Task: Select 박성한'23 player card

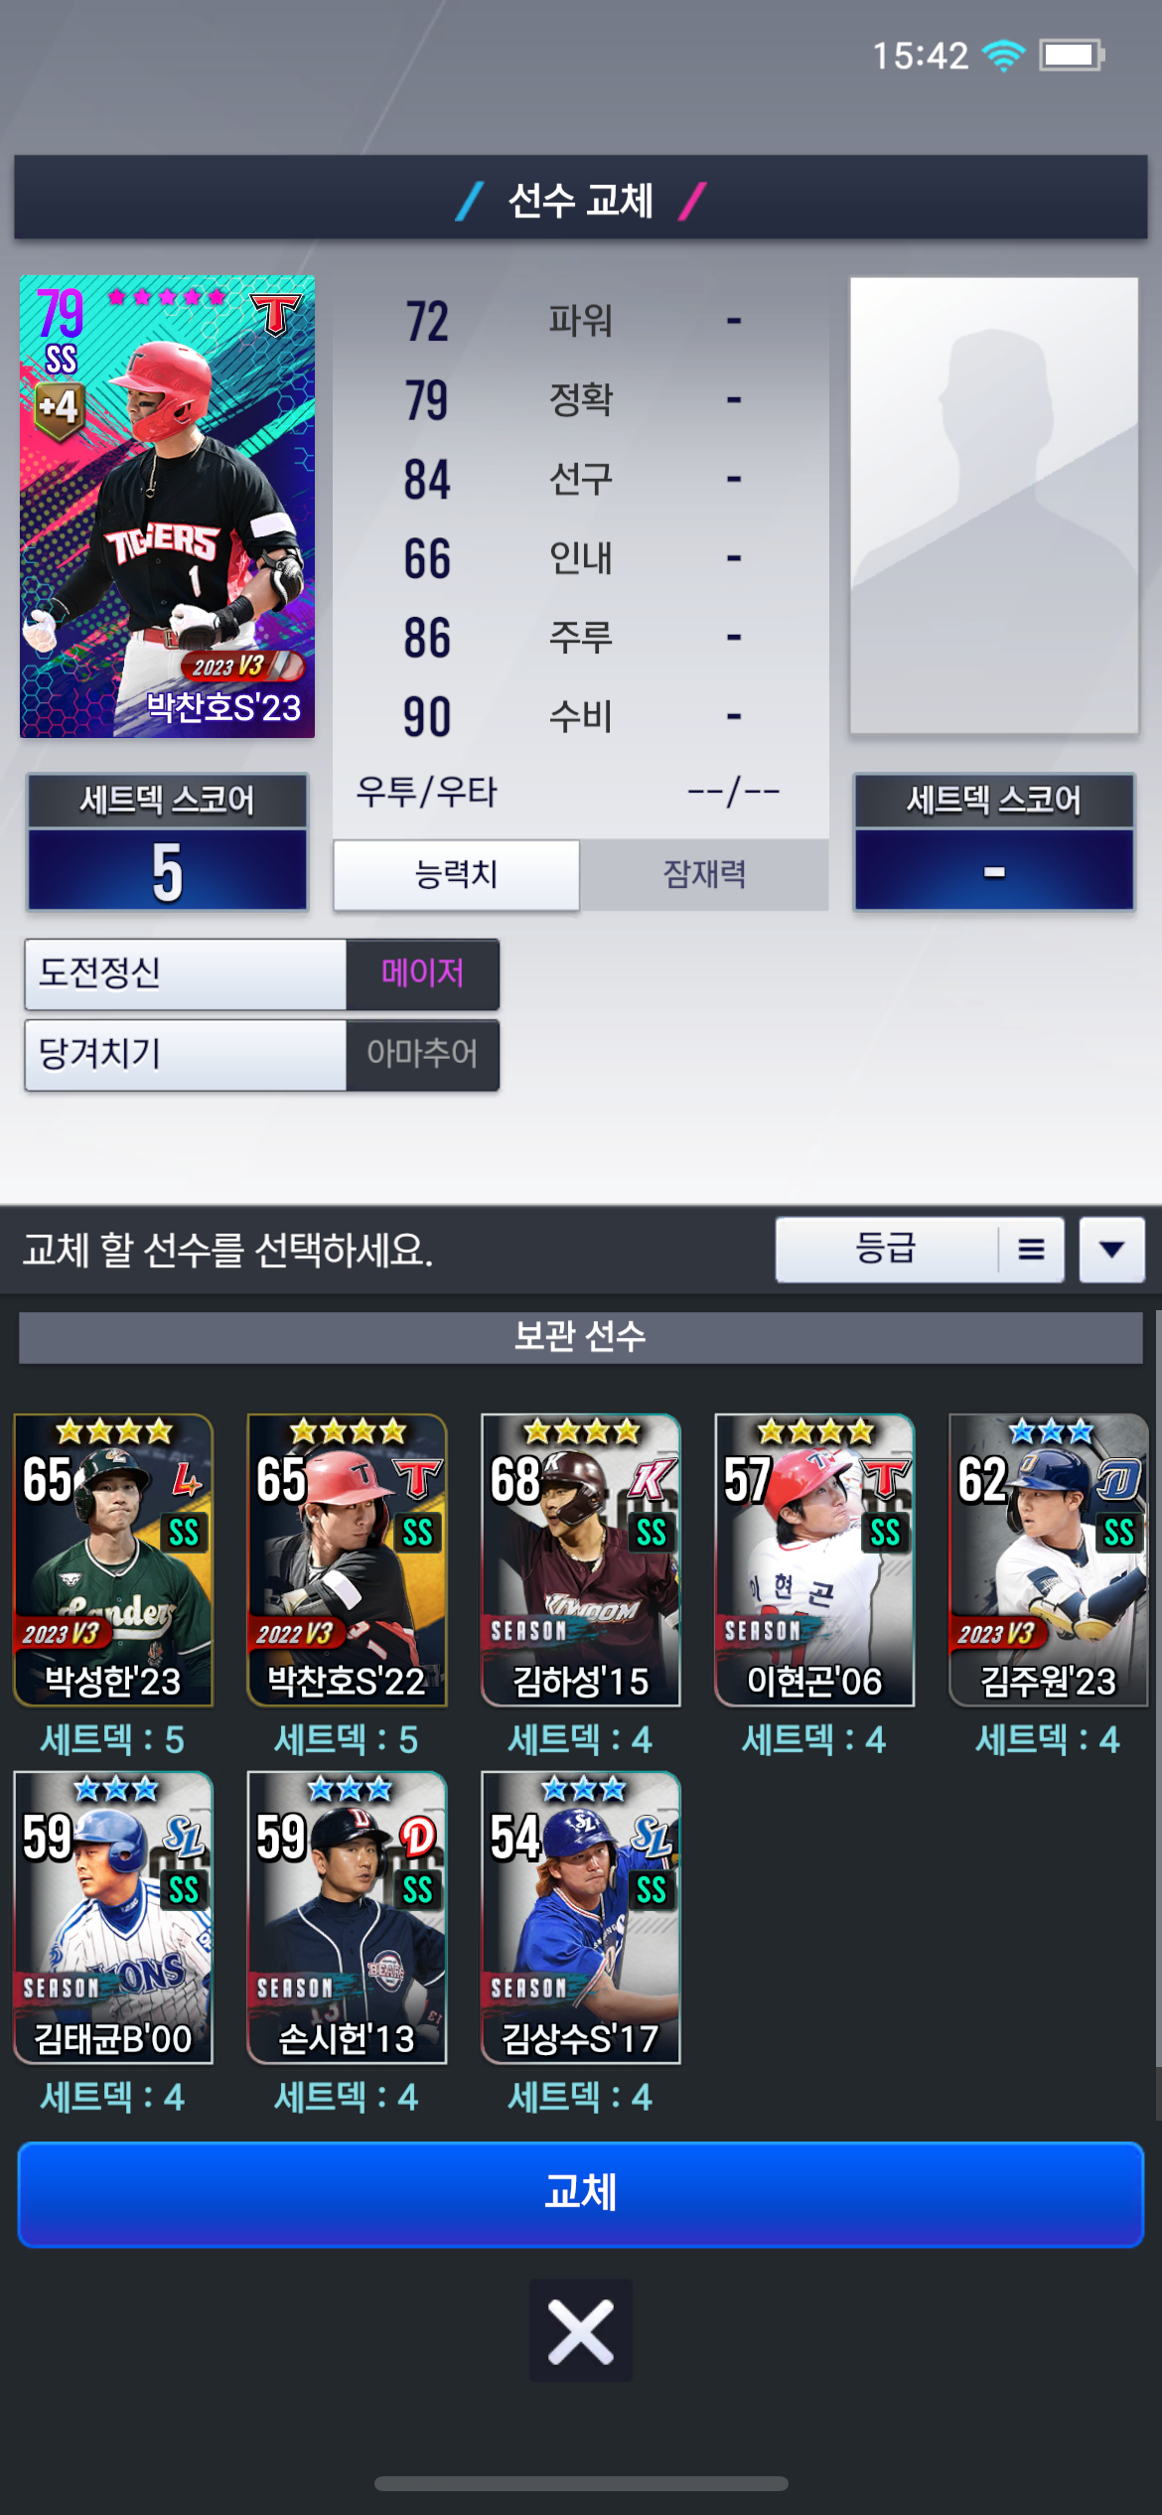Action: click(x=113, y=1560)
